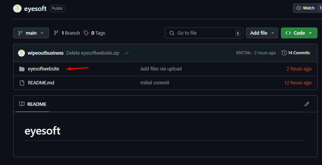The width and height of the screenshot is (322, 165).
Task: Open the main branch selector dropdown
Action: coord(31,33)
